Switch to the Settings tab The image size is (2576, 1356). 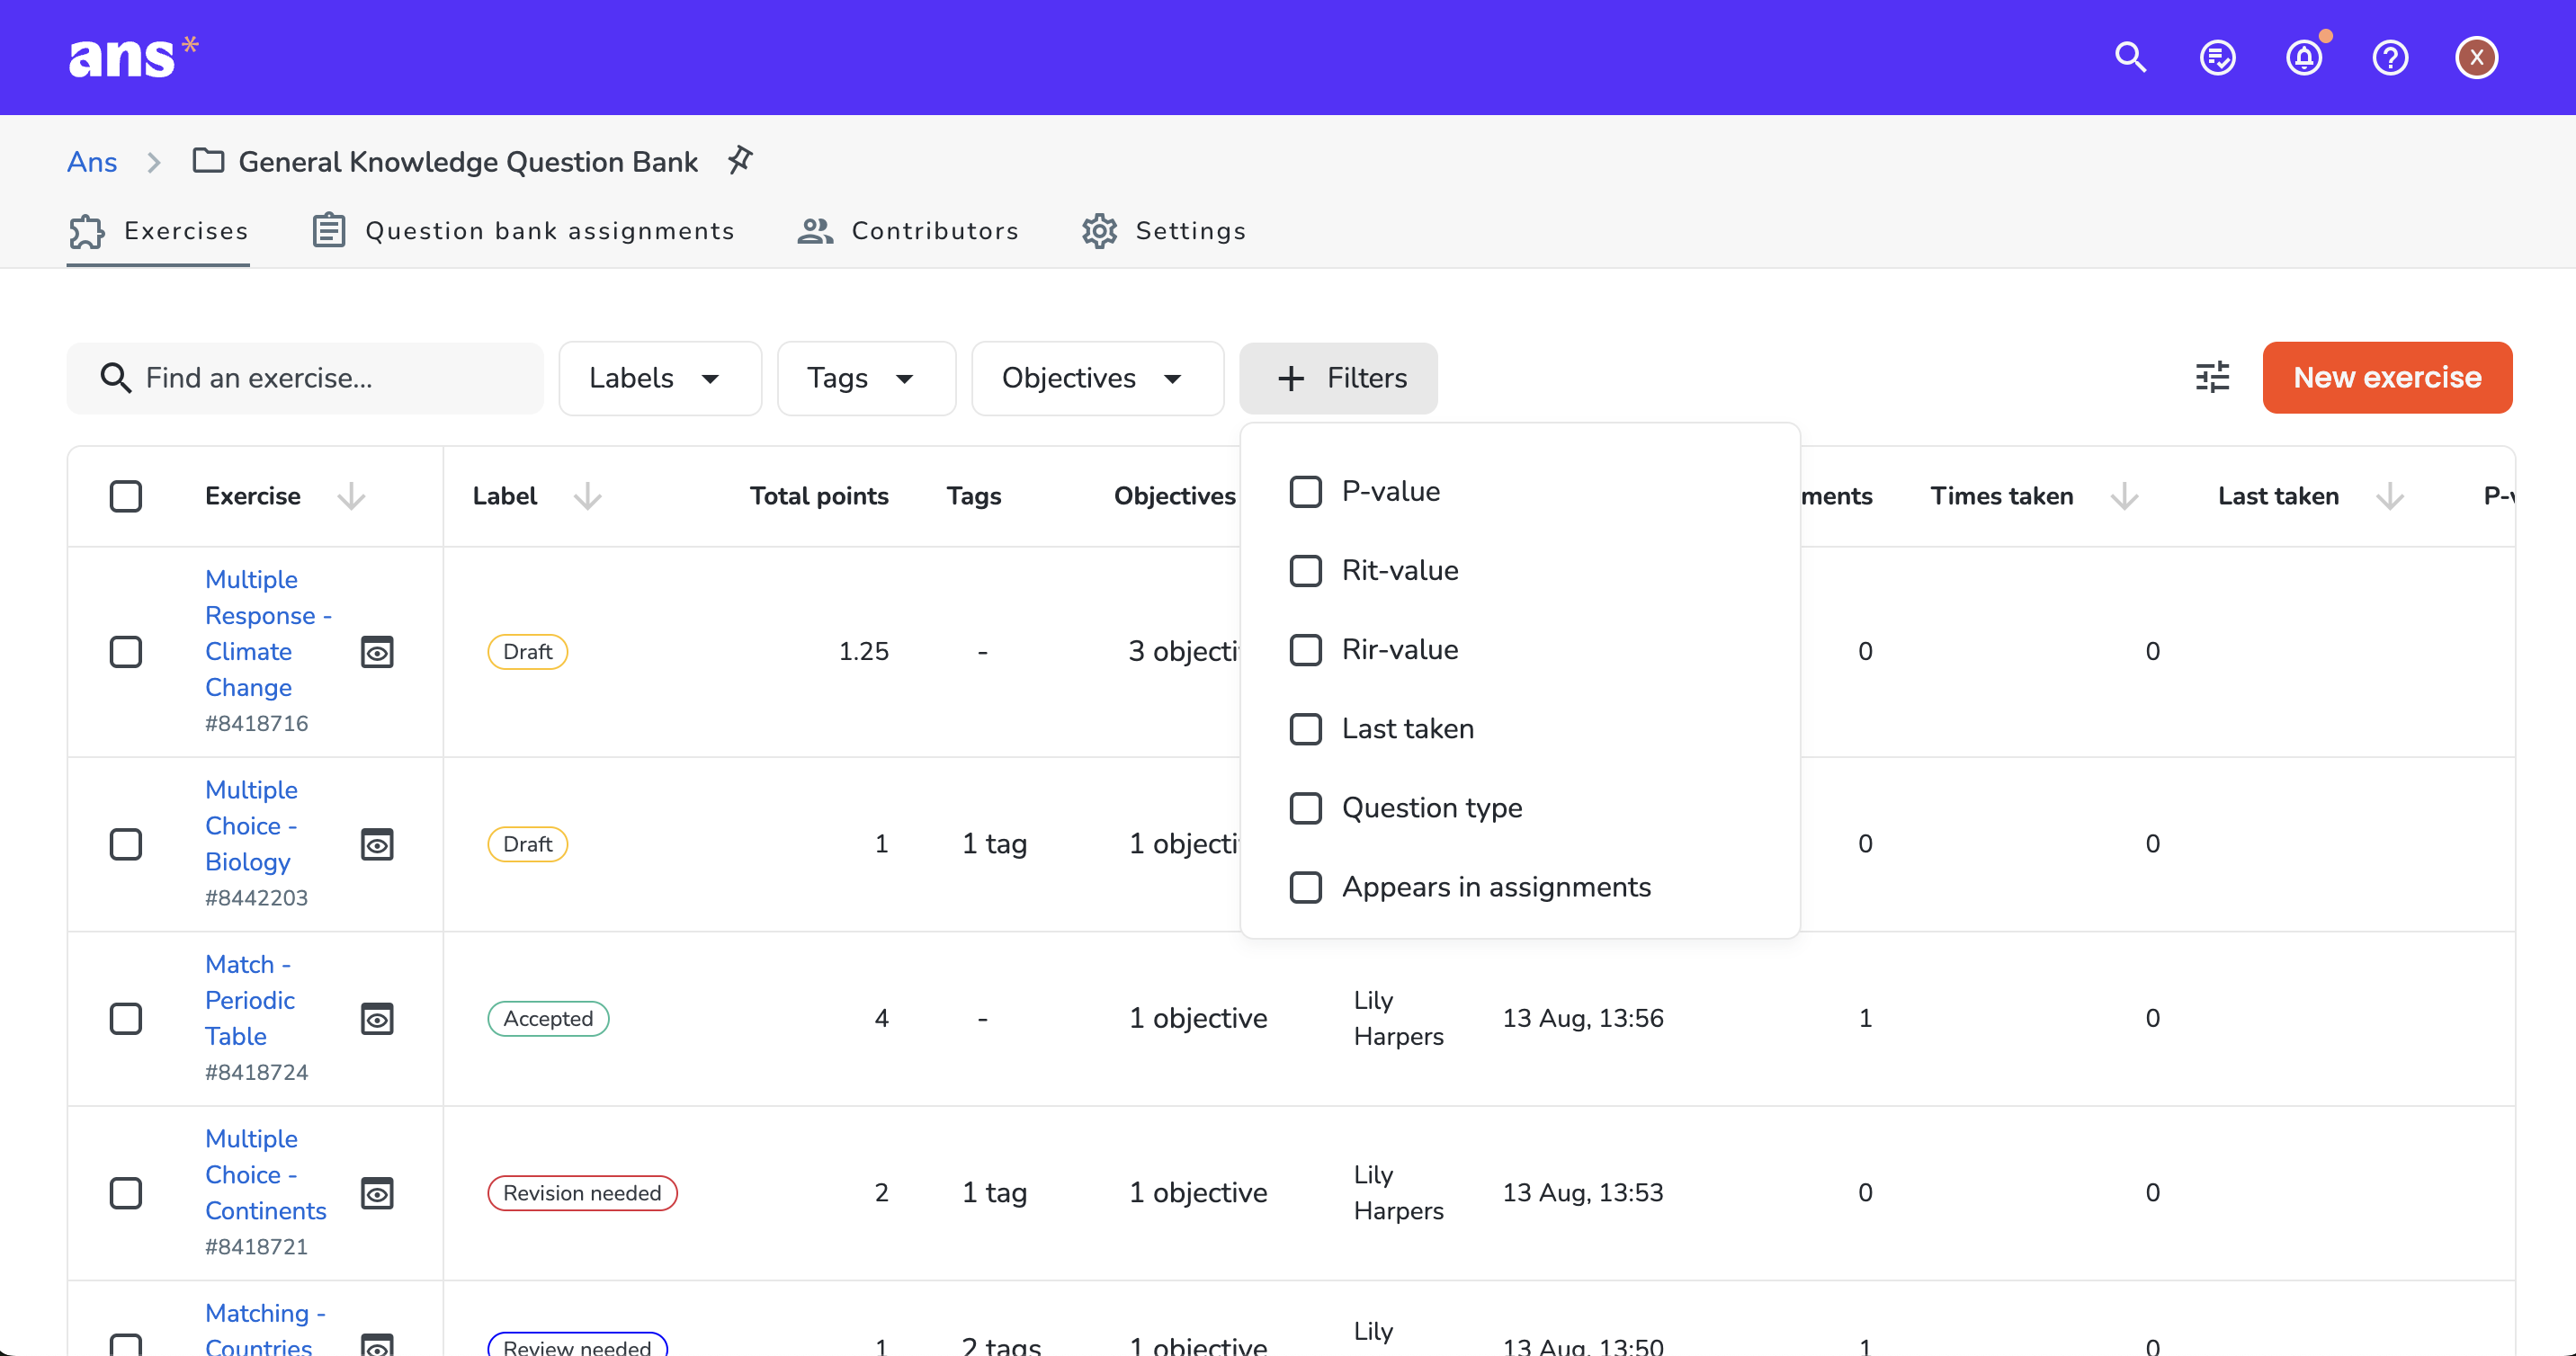[x=1164, y=231]
